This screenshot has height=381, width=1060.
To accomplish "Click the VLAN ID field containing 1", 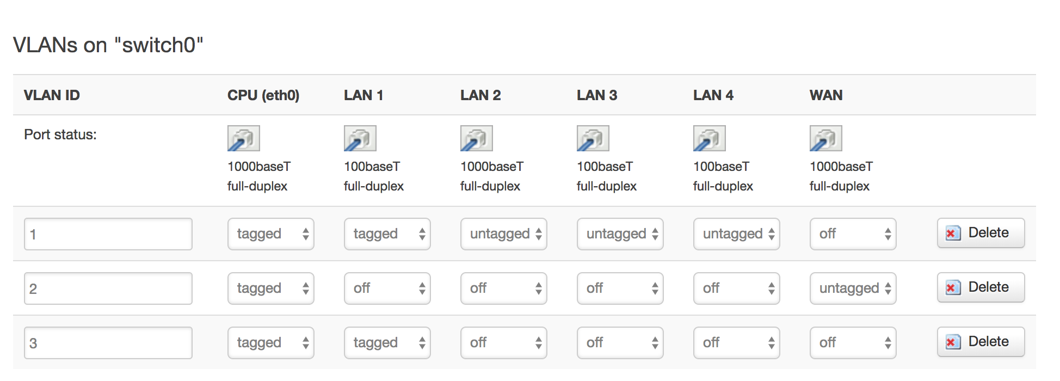I will 108,234.
